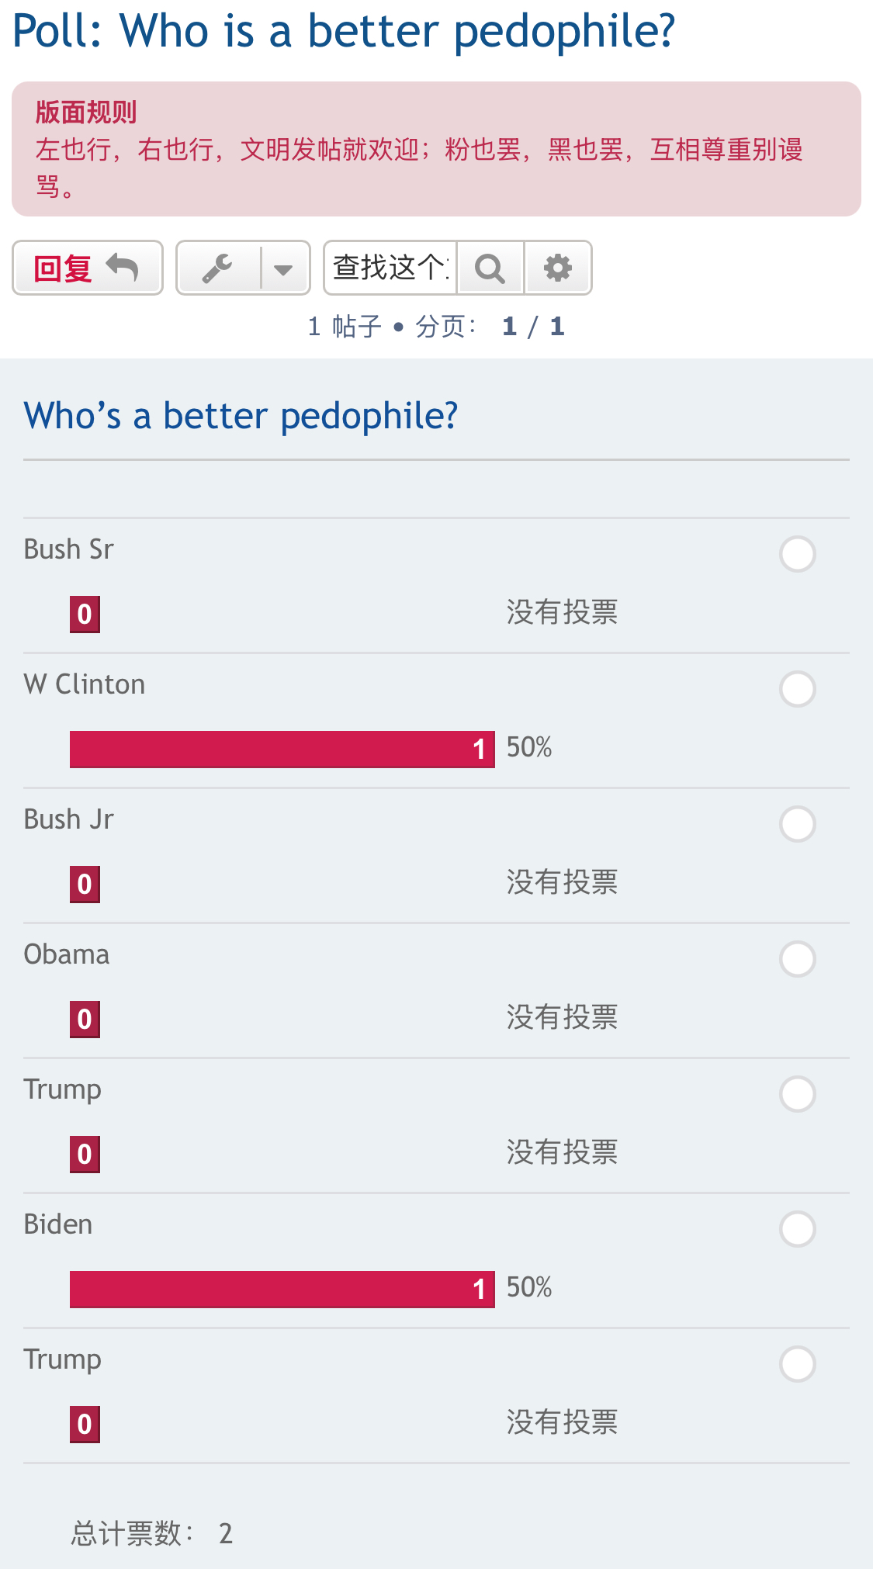This screenshot has height=1572, width=873.
Task: Select the W Clinton radio button
Action: 797,689
